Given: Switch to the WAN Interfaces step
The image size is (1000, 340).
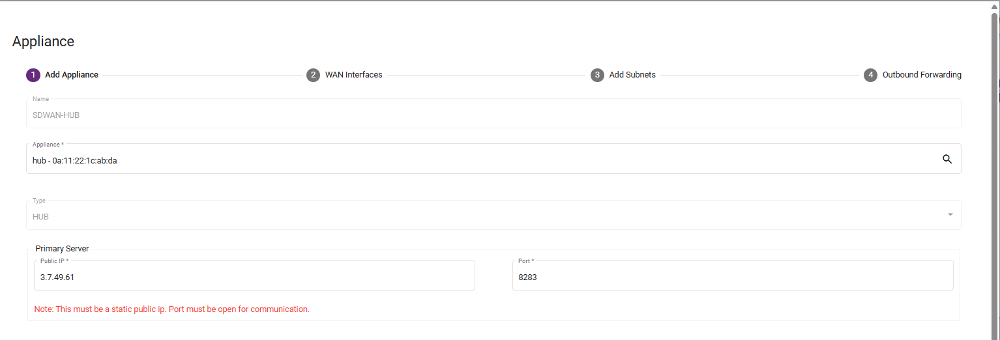Looking at the screenshot, I should (353, 75).
